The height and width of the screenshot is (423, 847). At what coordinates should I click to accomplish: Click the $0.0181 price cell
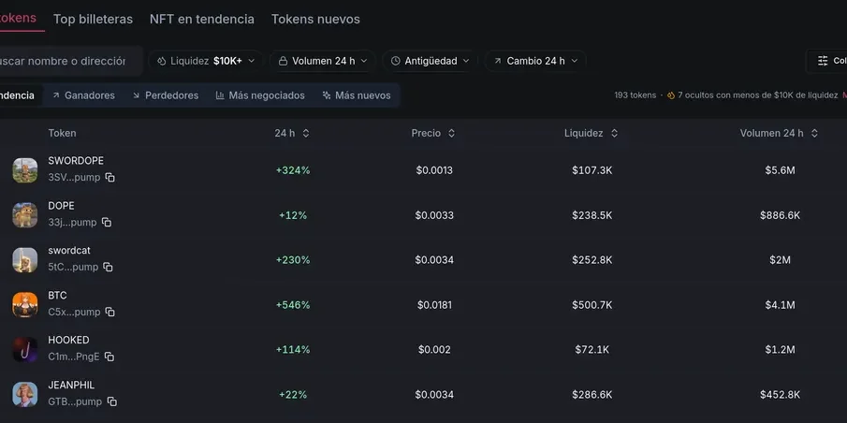tap(434, 305)
